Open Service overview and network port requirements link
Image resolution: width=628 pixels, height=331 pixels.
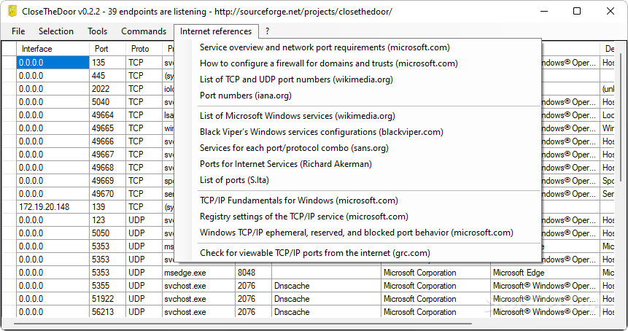click(325, 47)
